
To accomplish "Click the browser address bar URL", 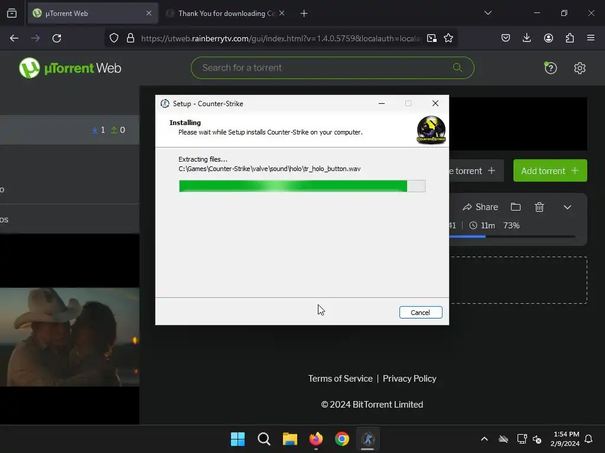I will (x=281, y=38).
